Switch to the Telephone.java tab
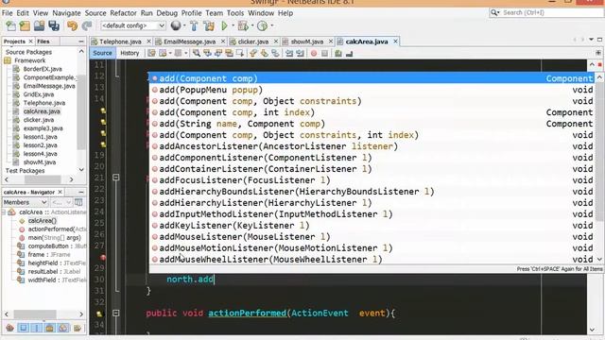 click(120, 42)
